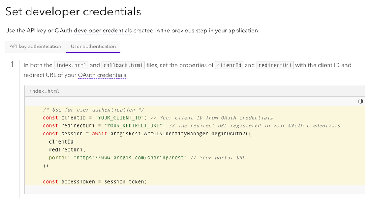This screenshot has width=369, height=198.
Task: Click the 'Use for user authentication' comment line
Action: [x=94, y=110]
